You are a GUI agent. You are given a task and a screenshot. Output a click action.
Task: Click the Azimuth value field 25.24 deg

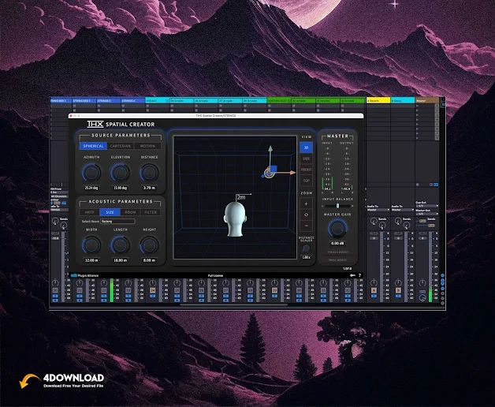pos(91,188)
